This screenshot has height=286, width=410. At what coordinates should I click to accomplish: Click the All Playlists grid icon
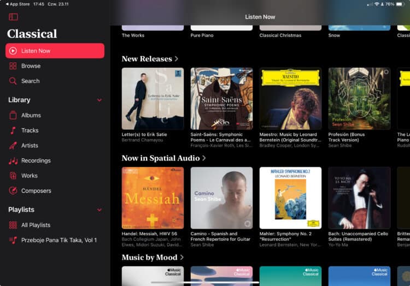coord(13,225)
